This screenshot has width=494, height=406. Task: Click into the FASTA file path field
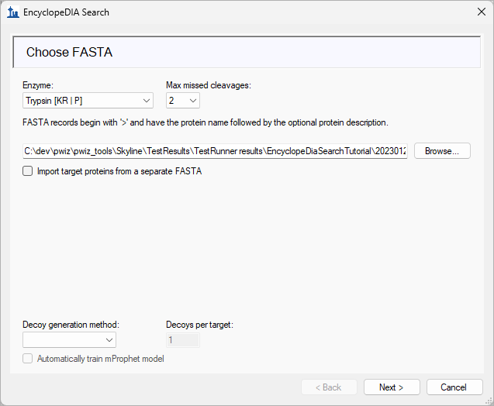(214, 151)
